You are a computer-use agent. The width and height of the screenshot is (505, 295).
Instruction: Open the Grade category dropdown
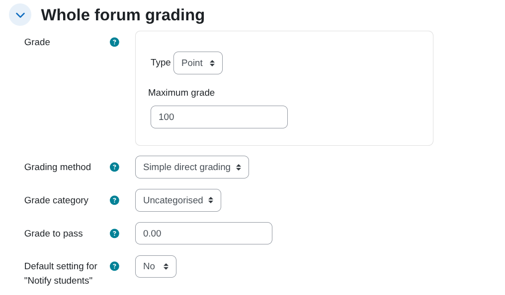pyautogui.click(x=178, y=200)
